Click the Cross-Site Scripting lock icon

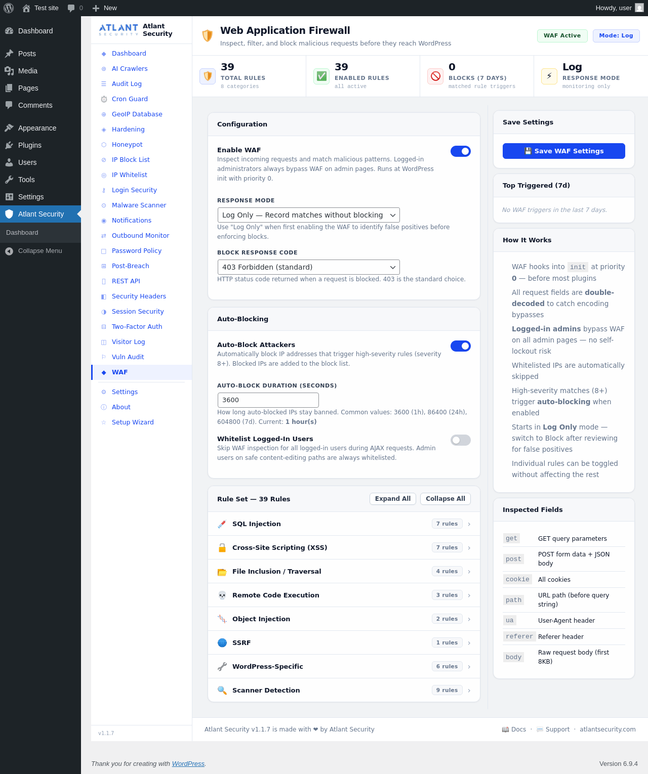point(222,548)
